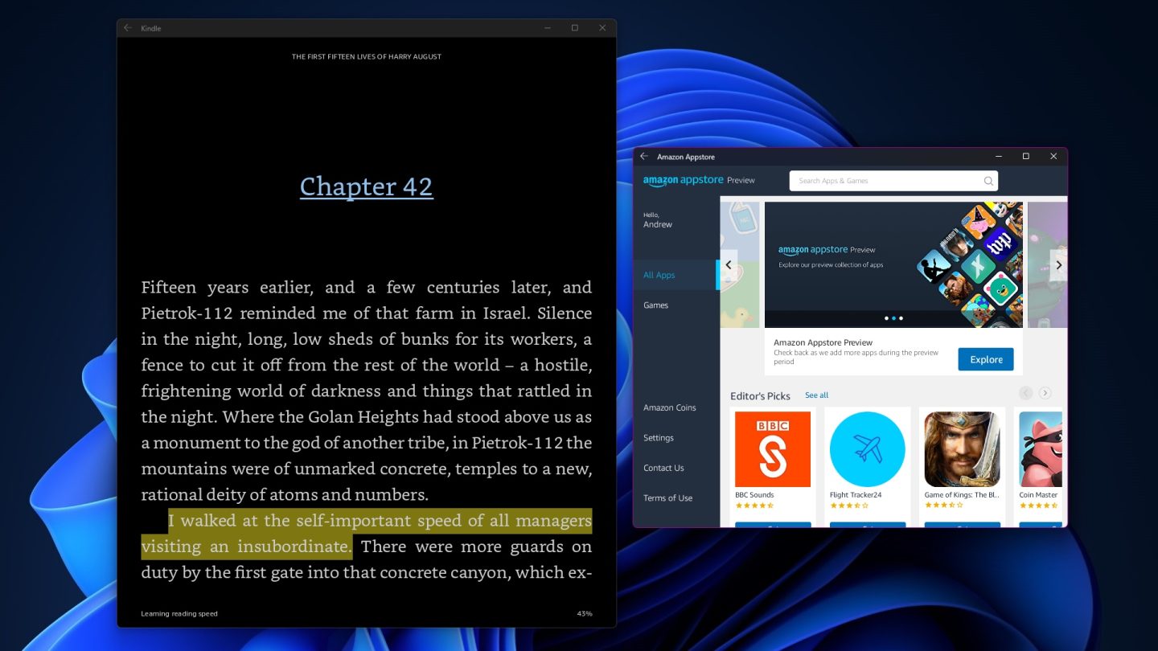Open See all for Editor's Picks
The width and height of the screenshot is (1158, 651).
pyautogui.click(x=817, y=395)
